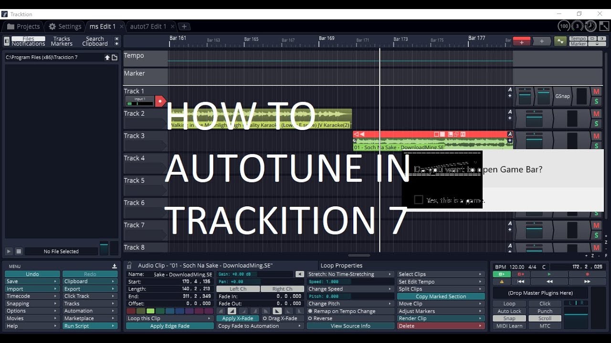Screen dimensions: 611x343
Task: Click the GSnap plugin on Track 1
Action: tap(562, 96)
